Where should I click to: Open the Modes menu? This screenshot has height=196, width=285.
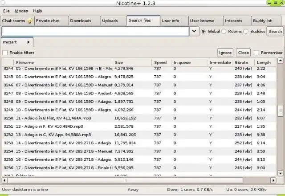point(21,11)
